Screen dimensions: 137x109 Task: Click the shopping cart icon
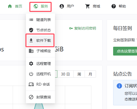tap(87, 6)
